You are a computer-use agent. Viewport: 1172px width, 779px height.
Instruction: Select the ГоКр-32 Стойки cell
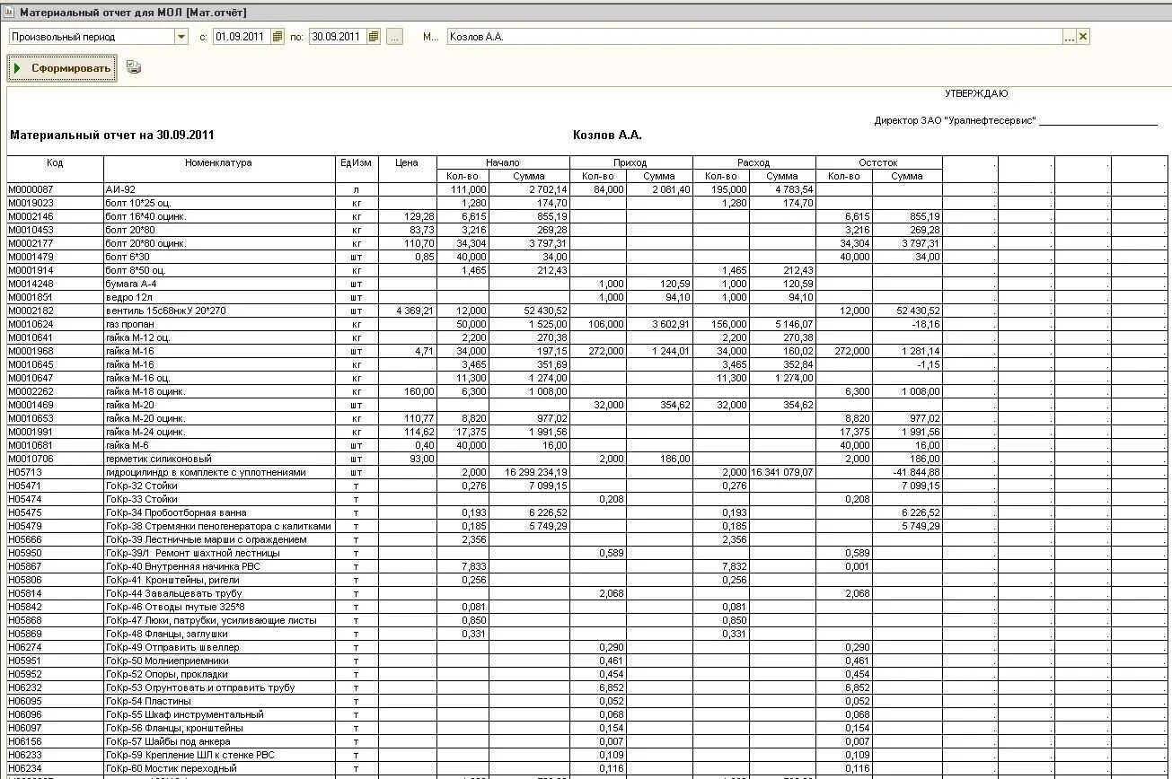pos(219,486)
